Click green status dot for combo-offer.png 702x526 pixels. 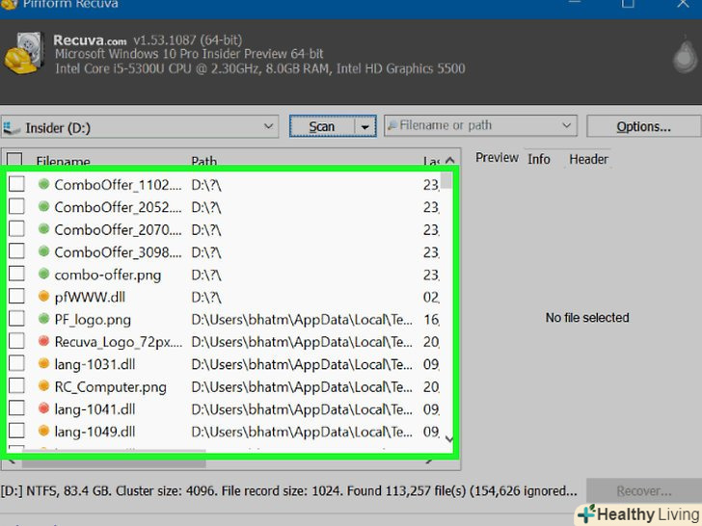43,274
